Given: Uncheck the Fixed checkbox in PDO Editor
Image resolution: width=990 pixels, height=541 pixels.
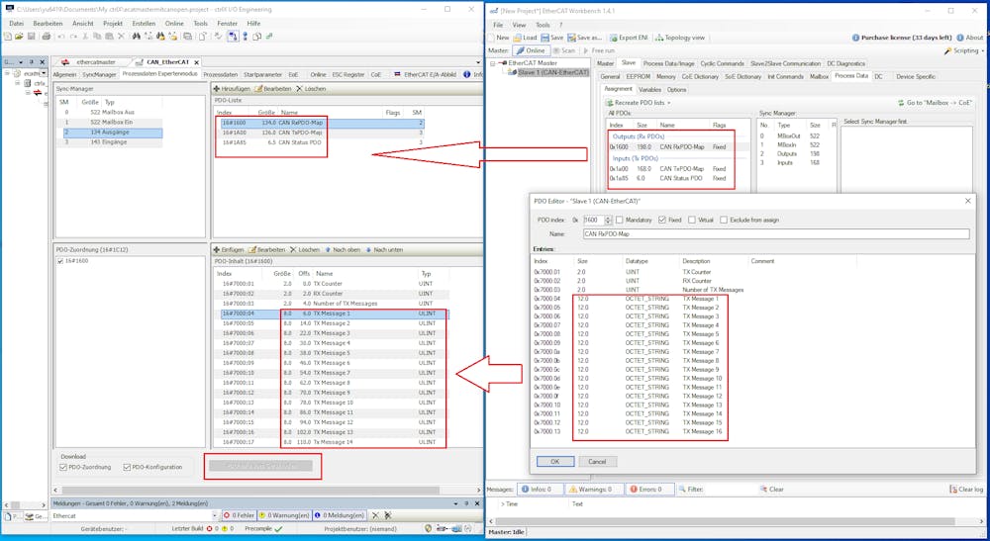Looking at the screenshot, I should click(x=663, y=220).
